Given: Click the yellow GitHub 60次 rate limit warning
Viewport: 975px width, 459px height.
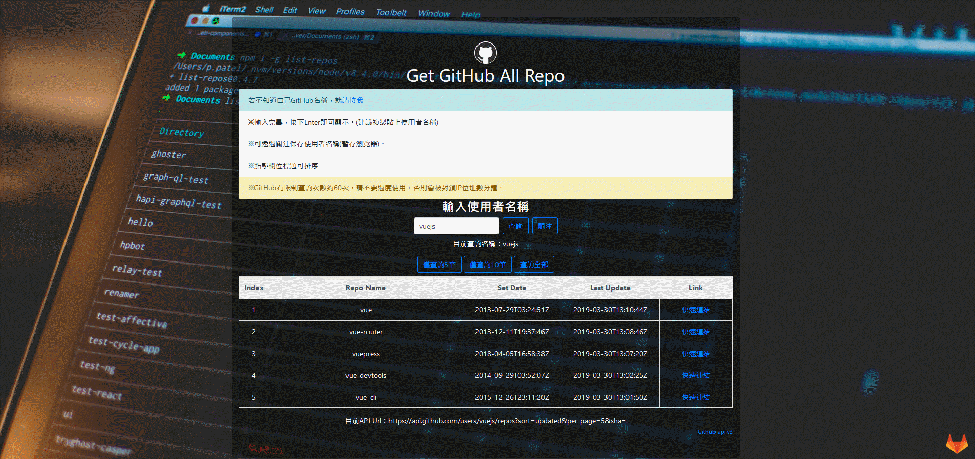Looking at the screenshot, I should [x=485, y=188].
